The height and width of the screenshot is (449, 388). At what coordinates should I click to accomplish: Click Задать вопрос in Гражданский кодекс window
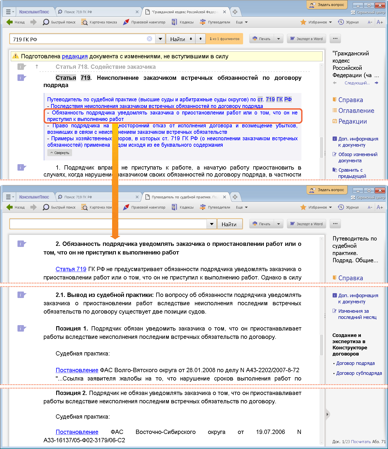click(x=327, y=5)
